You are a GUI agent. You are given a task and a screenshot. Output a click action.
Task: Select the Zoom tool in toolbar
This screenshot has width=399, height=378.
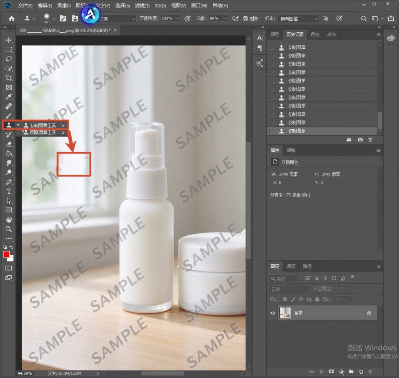click(9, 229)
